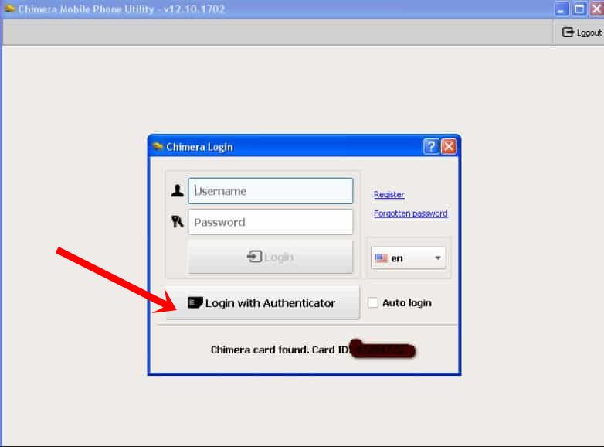Viewport: 604px width, 447px height.
Task: Click the Password input field
Action: [x=270, y=222]
